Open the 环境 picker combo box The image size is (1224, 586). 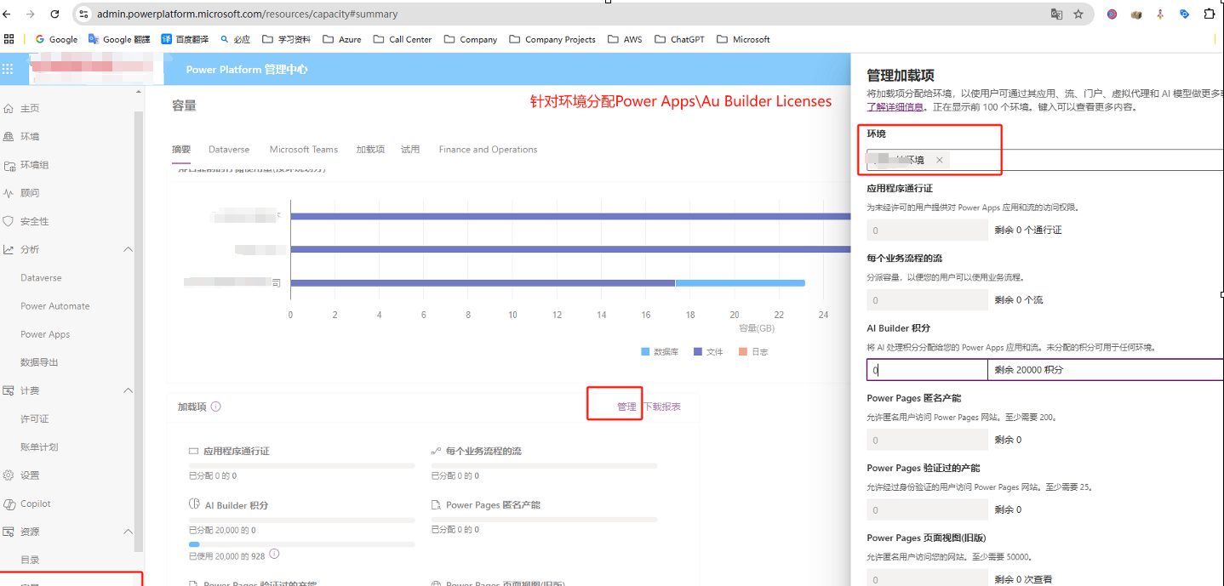click(1045, 160)
